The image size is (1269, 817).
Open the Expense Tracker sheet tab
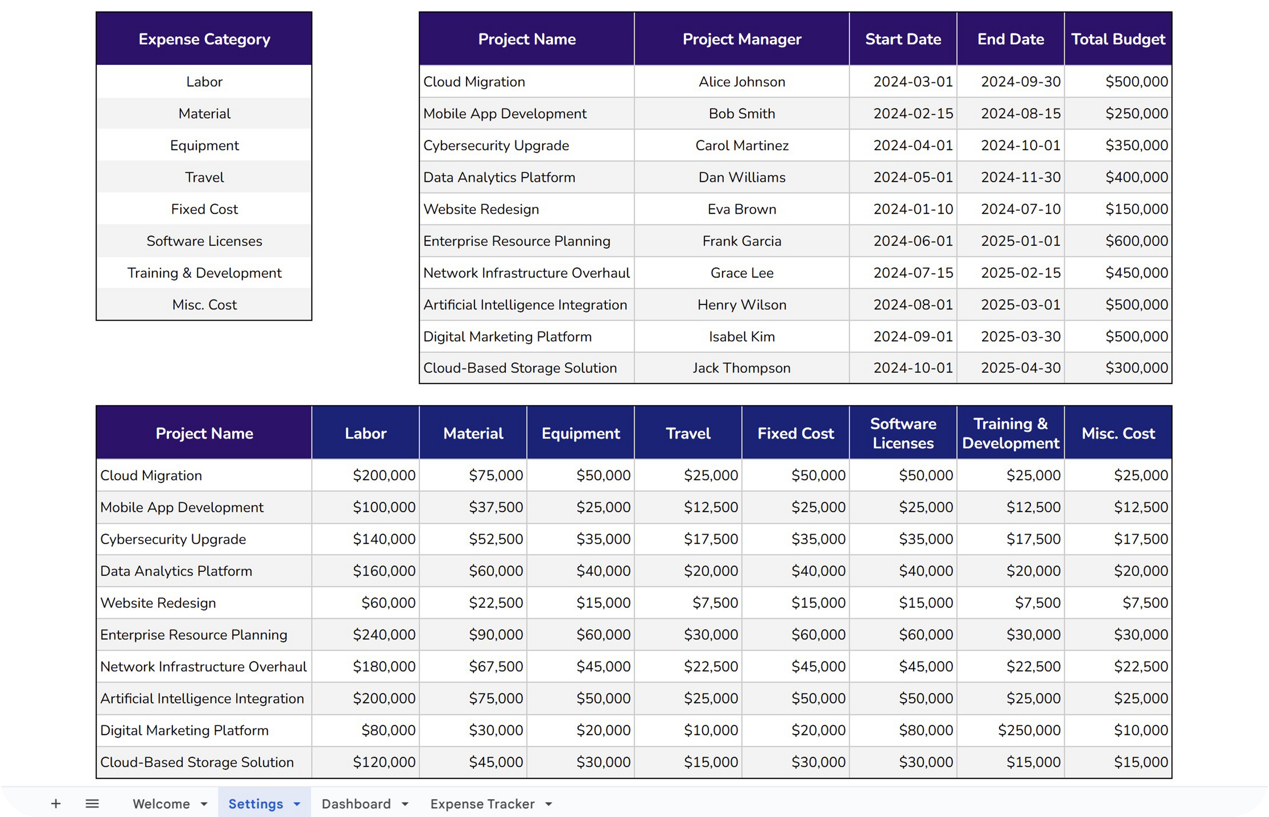tap(482, 804)
